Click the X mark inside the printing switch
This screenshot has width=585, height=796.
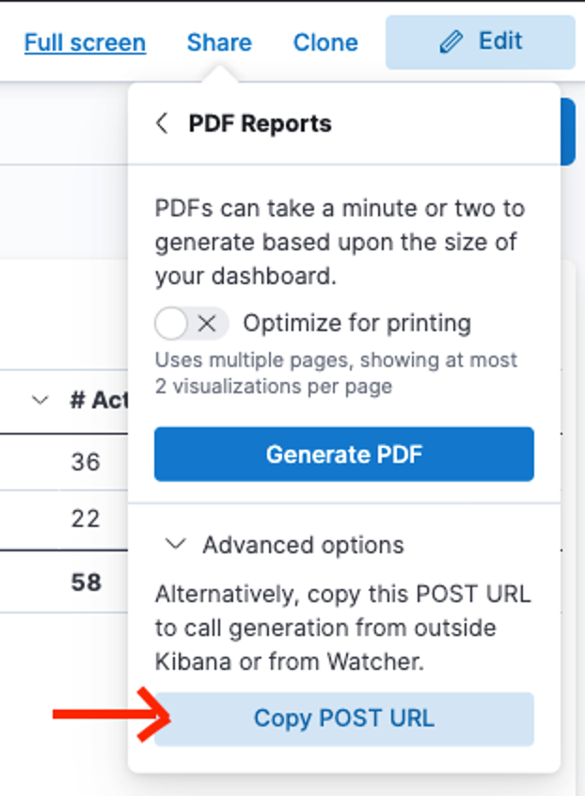coord(207,324)
